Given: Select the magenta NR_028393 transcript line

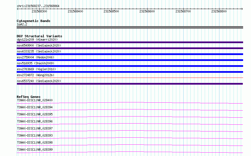Looking at the screenshot, I should tap(130, 138).
